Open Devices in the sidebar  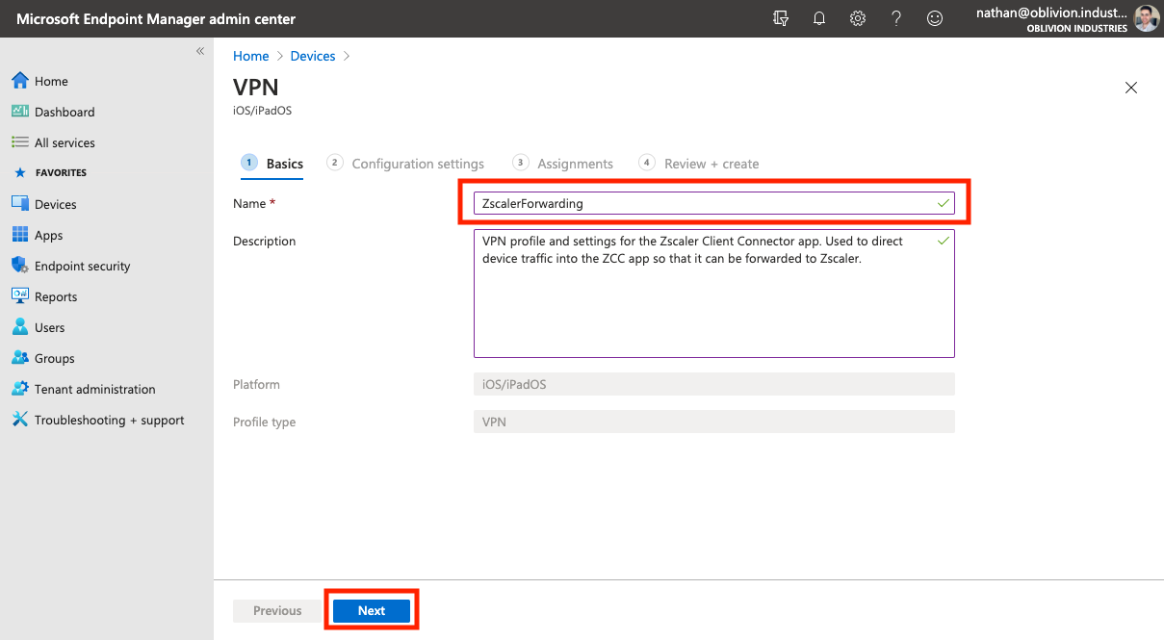[55, 204]
